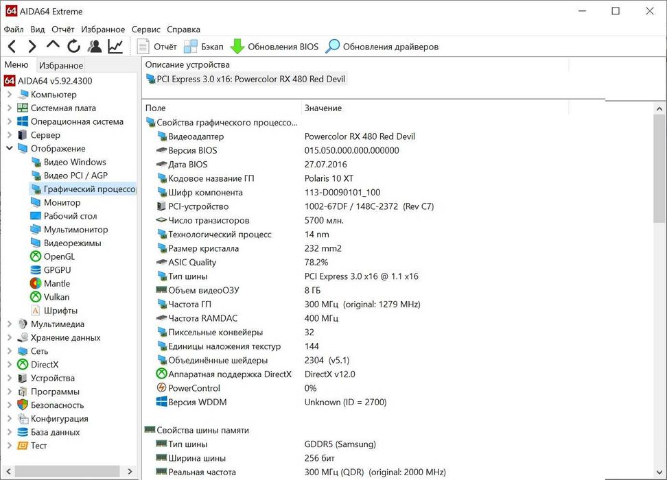Click the OpenGL tree icon

click(36, 256)
